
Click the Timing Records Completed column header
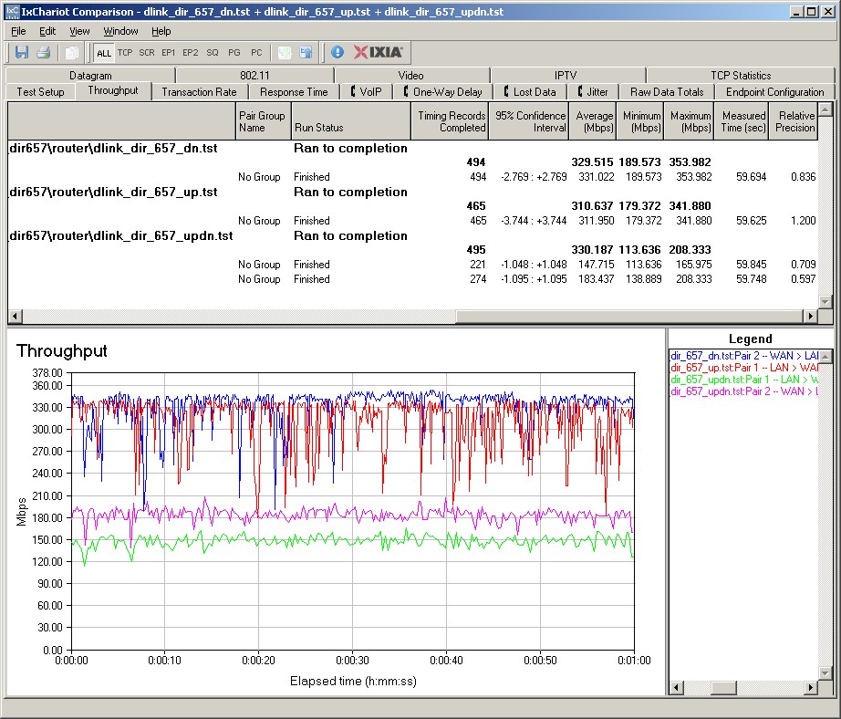450,121
